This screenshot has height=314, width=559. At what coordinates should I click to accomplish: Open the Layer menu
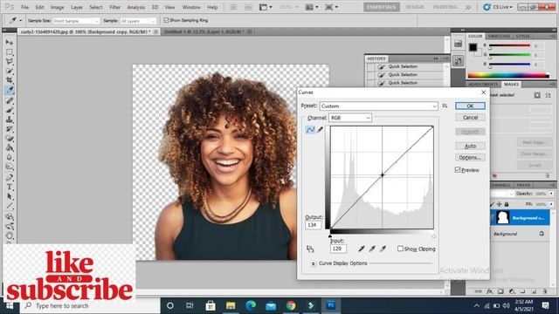77,7
